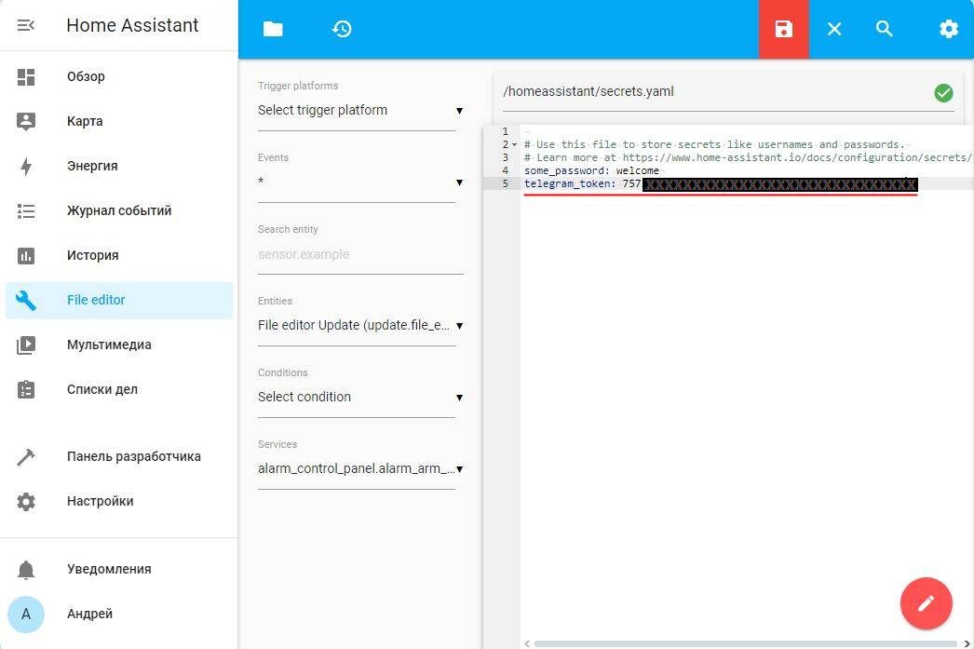The width and height of the screenshot is (974, 649).
Task: Click the red pencil floating button
Action: click(927, 603)
